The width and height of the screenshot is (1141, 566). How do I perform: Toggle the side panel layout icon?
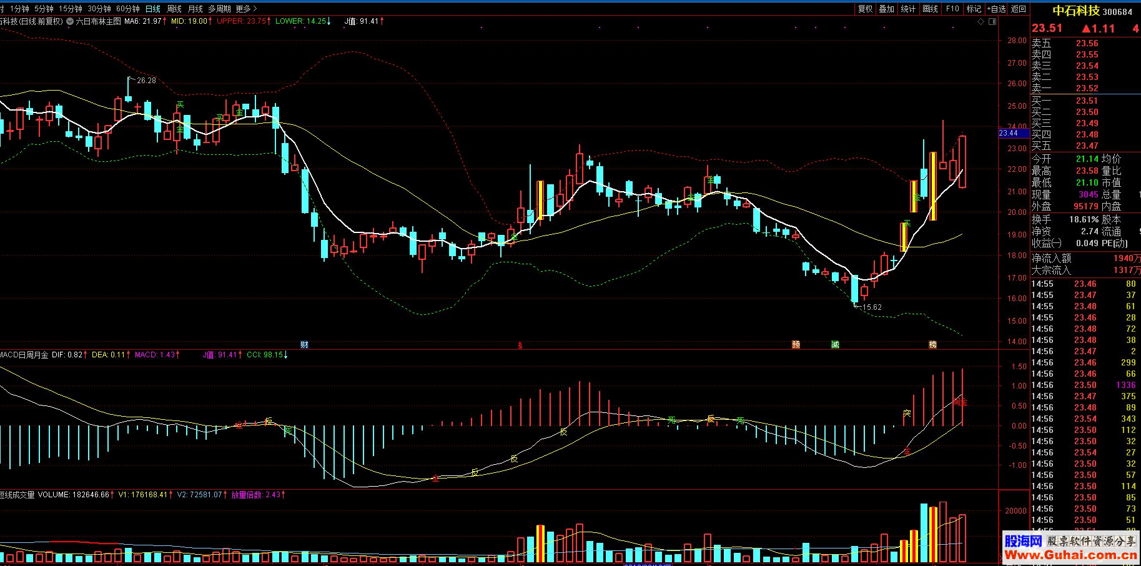pos(992,21)
